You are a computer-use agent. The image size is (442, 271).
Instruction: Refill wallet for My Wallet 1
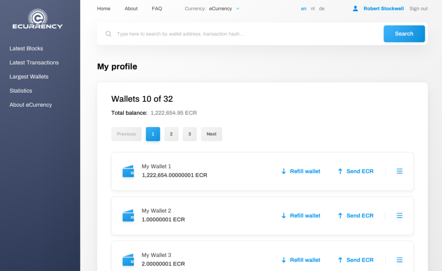(301, 171)
